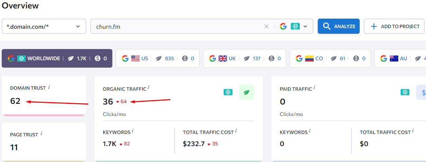Click the green leaf icon in Organic Traffic card
Screen dimensions: 426x162
tap(247, 92)
